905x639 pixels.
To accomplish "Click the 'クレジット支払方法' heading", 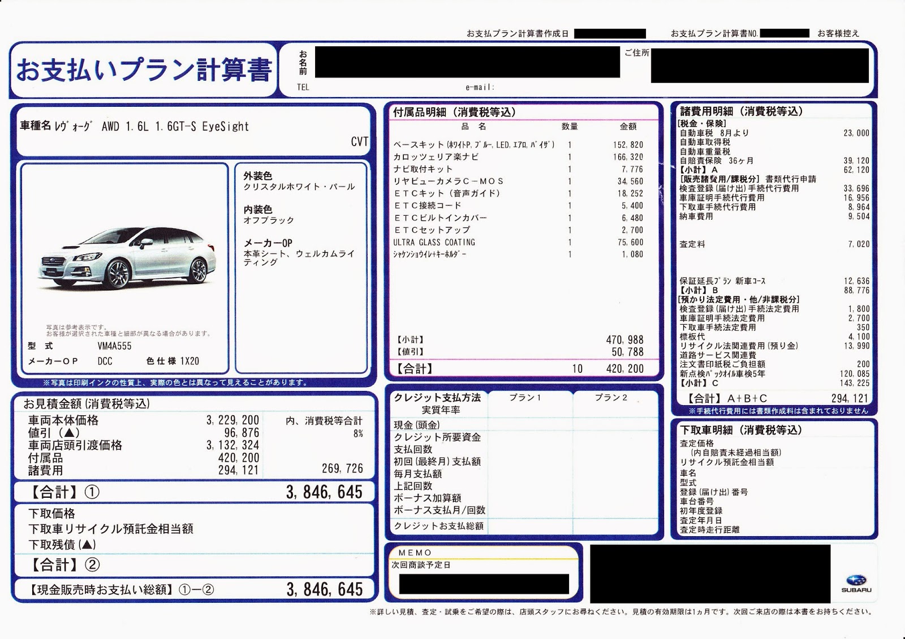I will point(437,397).
